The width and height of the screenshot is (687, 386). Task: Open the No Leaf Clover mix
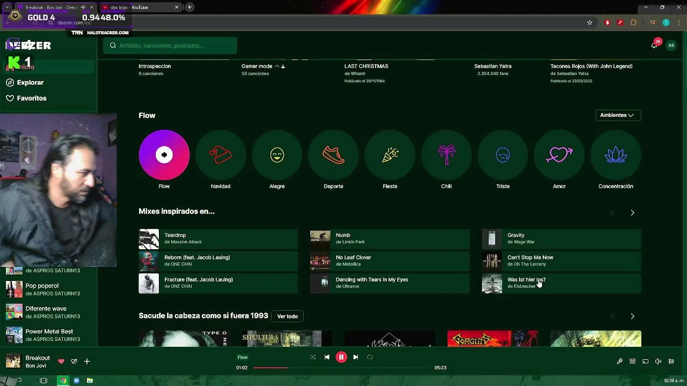(x=390, y=261)
